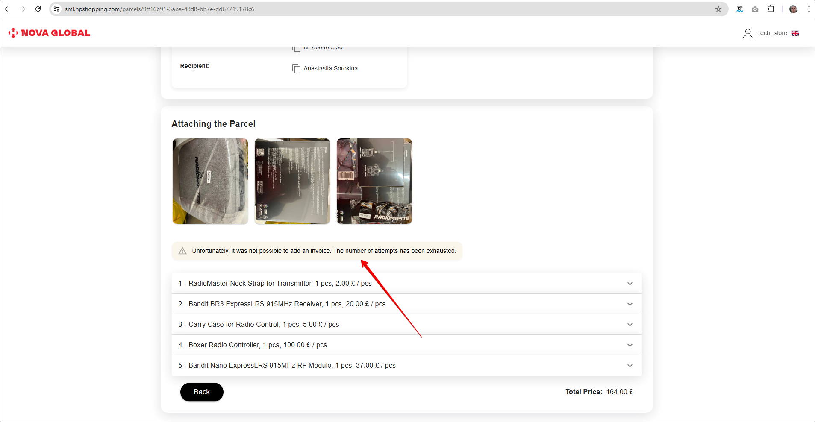Image resolution: width=815 pixels, height=422 pixels.
Task: Expand the Bandit BR3 ExpressLRS Receiver row
Action: pos(630,304)
